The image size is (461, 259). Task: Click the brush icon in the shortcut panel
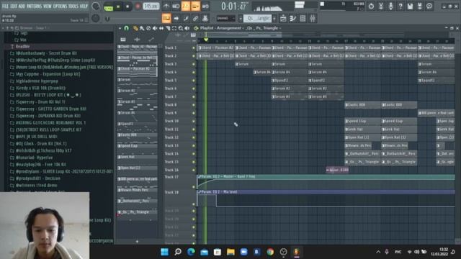coord(186,19)
